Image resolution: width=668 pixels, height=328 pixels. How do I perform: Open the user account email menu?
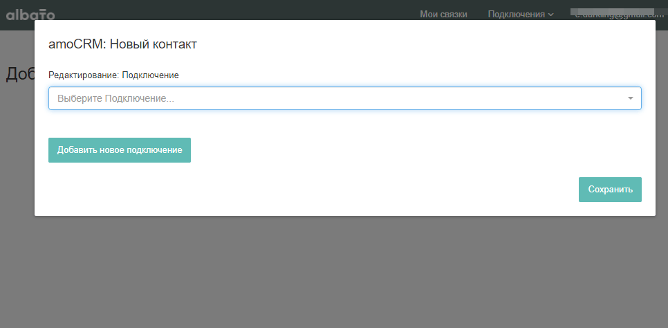(619, 14)
